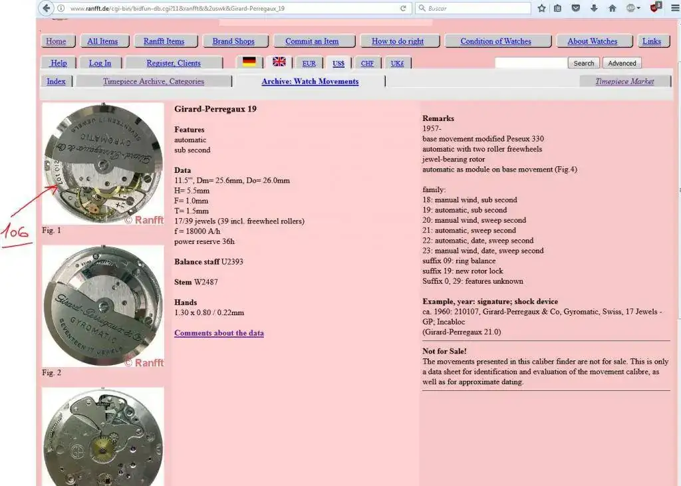This screenshot has width=681, height=486.
Task: Open the Ranfft Items tab
Action: (164, 41)
